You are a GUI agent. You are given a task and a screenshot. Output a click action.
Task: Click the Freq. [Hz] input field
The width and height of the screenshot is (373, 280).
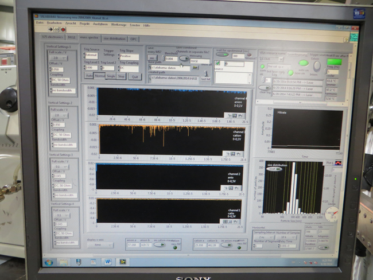click(x=333, y=72)
